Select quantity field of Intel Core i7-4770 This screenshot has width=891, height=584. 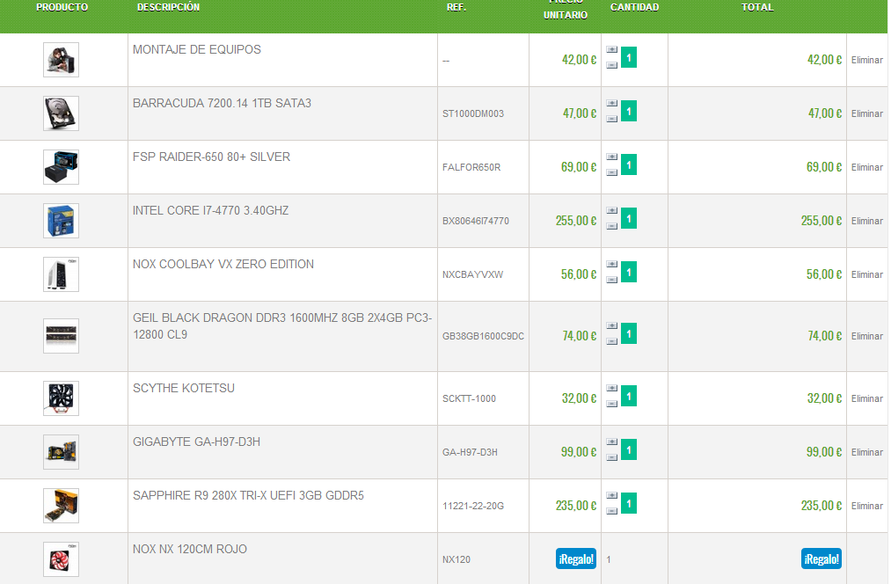(x=629, y=219)
